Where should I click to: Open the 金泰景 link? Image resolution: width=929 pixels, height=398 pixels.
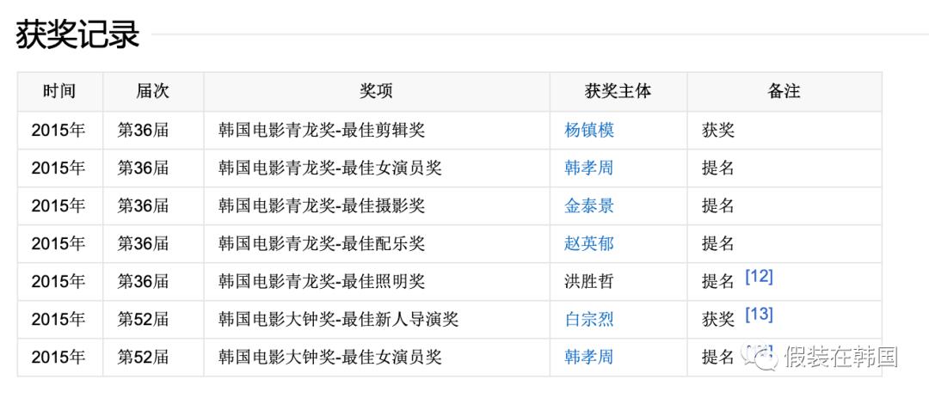(x=589, y=205)
